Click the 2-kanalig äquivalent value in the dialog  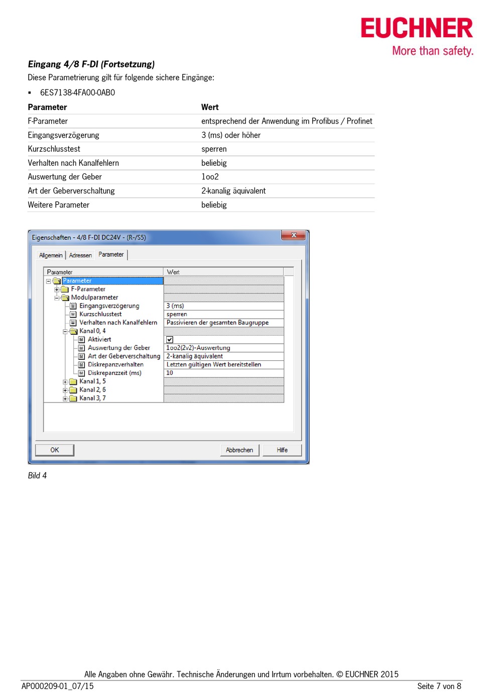[x=224, y=356]
